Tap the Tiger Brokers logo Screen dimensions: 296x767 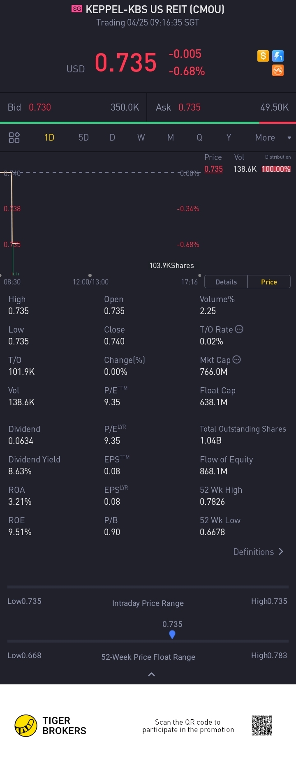click(x=25, y=725)
